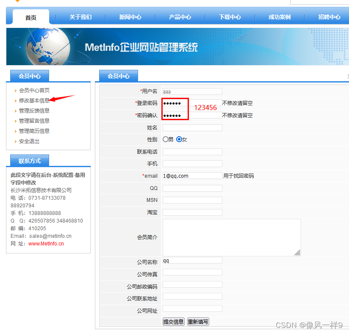Click the 用于找回密码 hint text
This screenshot has height=333, width=349.
[x=238, y=176]
